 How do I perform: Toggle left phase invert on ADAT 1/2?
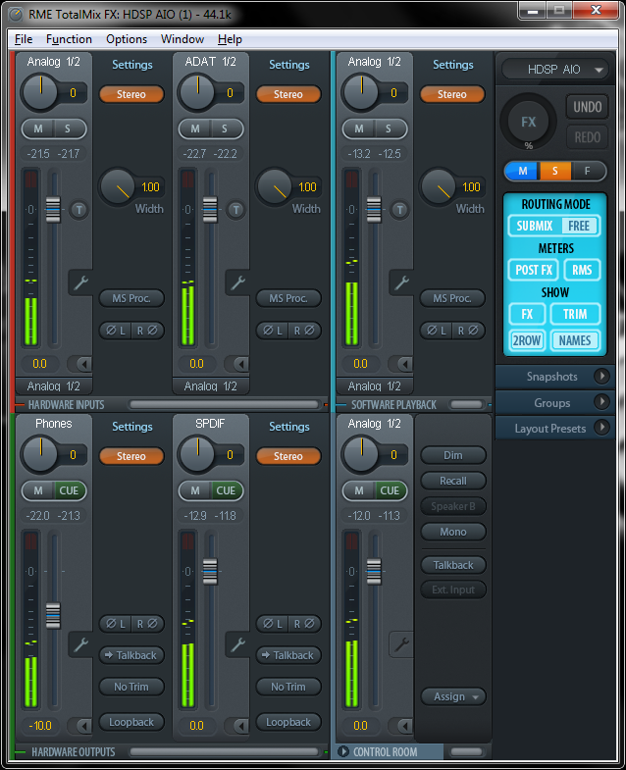pos(273,331)
